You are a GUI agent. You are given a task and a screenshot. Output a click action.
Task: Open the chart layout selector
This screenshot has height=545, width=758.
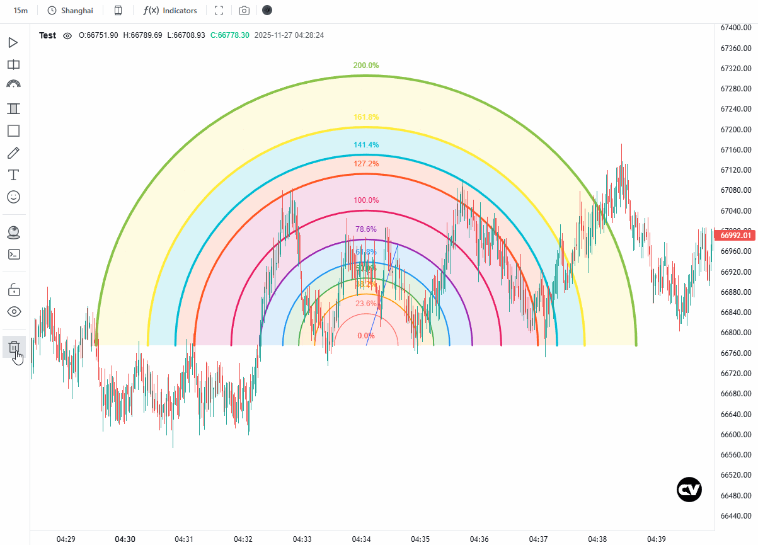(x=118, y=11)
